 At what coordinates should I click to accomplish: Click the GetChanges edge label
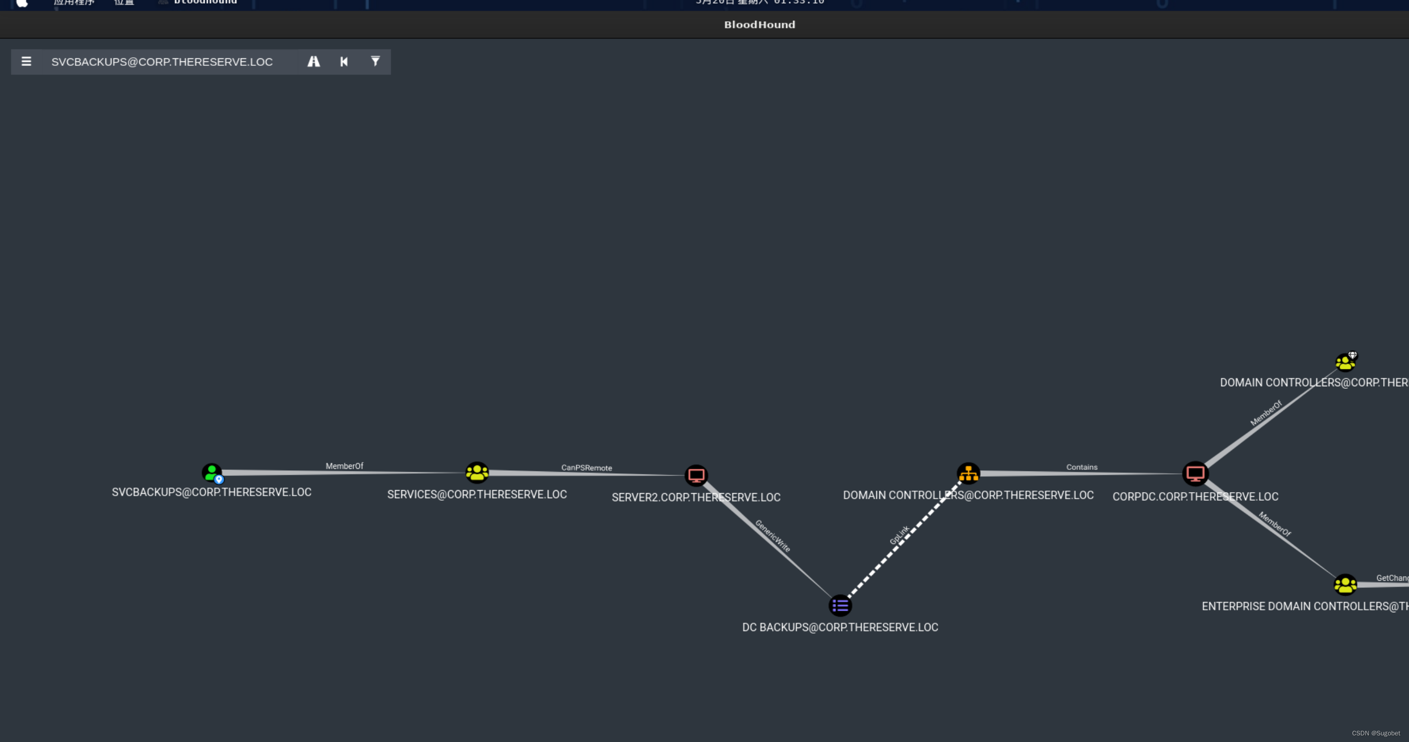(x=1393, y=578)
